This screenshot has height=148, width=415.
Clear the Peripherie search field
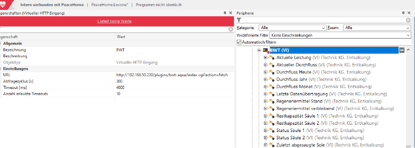pos(408,20)
